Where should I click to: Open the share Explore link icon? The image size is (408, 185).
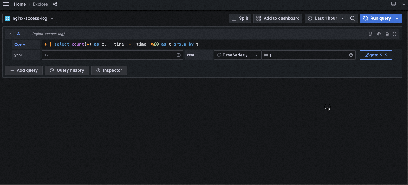click(x=55, y=4)
